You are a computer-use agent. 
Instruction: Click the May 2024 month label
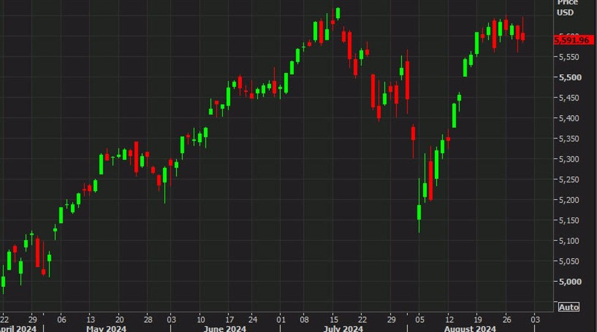pos(107,329)
